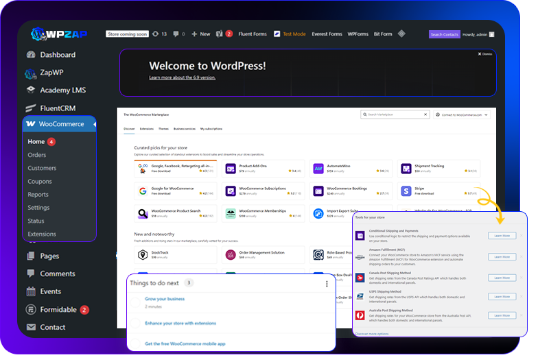Viewport: 538px width, 364px height.
Task: Select the Enhance your store task circle
Action: point(135,322)
